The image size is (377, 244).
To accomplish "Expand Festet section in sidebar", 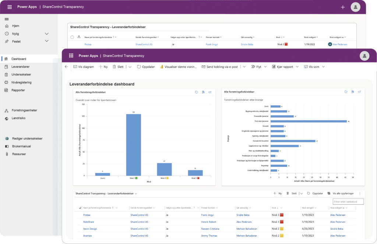I will click(x=47, y=41).
